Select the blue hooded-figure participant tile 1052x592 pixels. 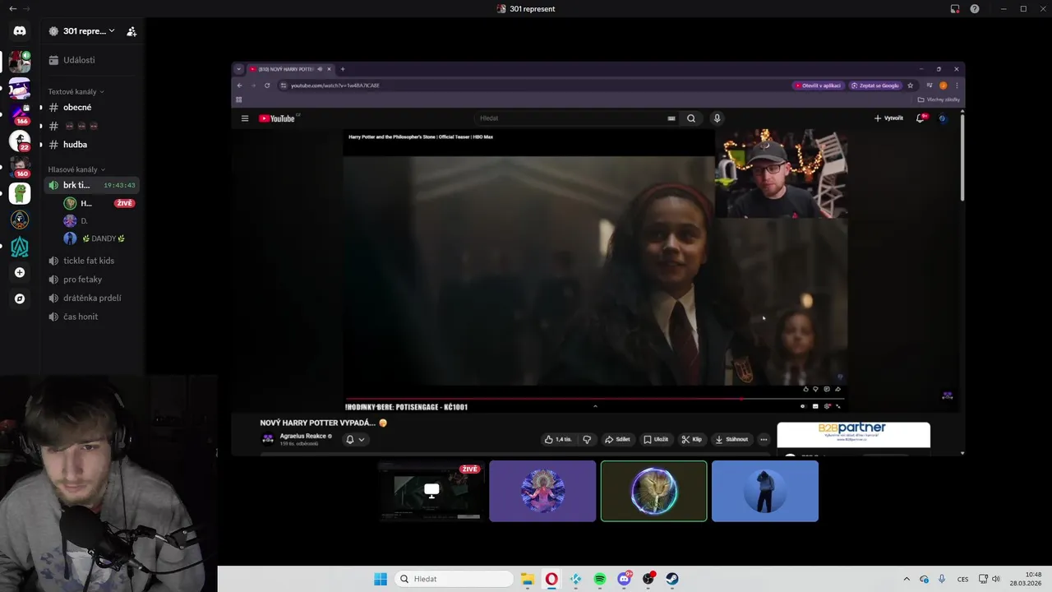point(765,491)
